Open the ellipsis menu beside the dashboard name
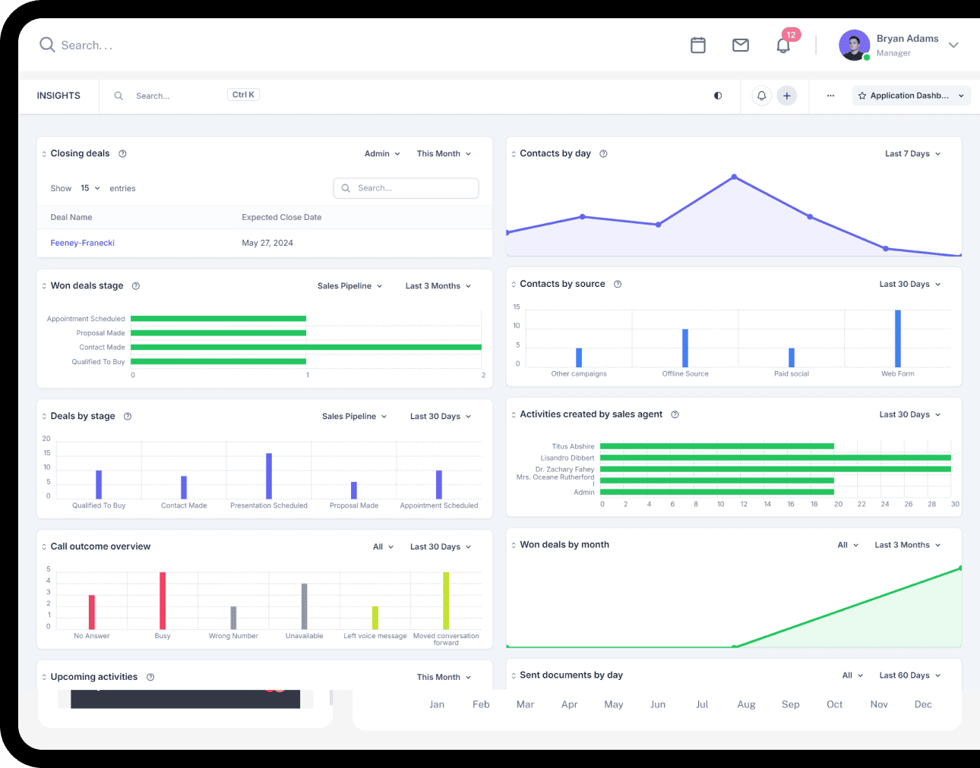This screenshot has height=768, width=980. (830, 96)
